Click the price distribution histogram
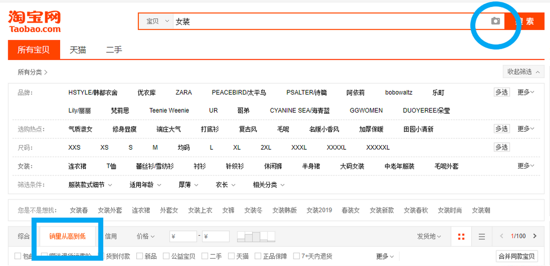The image size is (550, 266). click(x=256, y=236)
